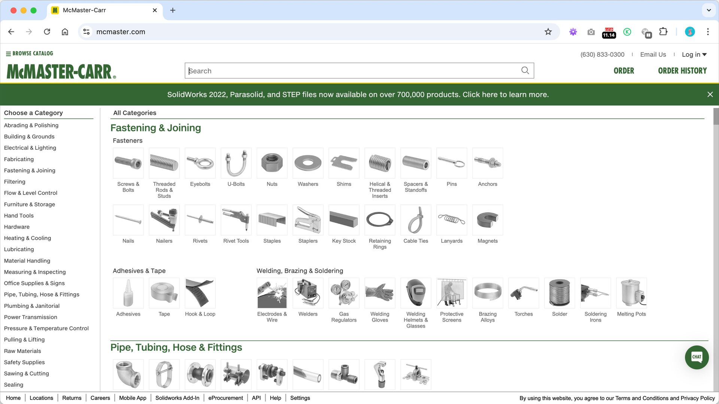Expand the Log in dropdown
The width and height of the screenshot is (719, 404).
pyautogui.click(x=694, y=55)
